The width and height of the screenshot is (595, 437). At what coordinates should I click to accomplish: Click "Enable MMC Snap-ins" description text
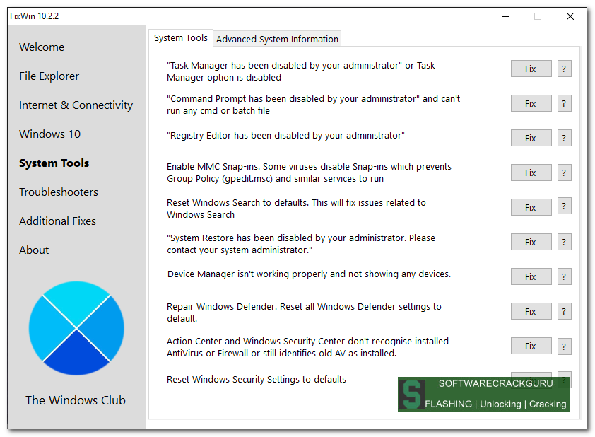click(x=309, y=173)
